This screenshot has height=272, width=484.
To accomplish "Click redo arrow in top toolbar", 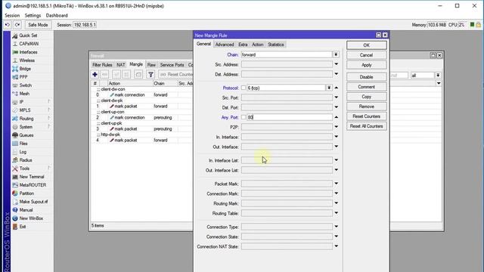I will pos(17,25).
